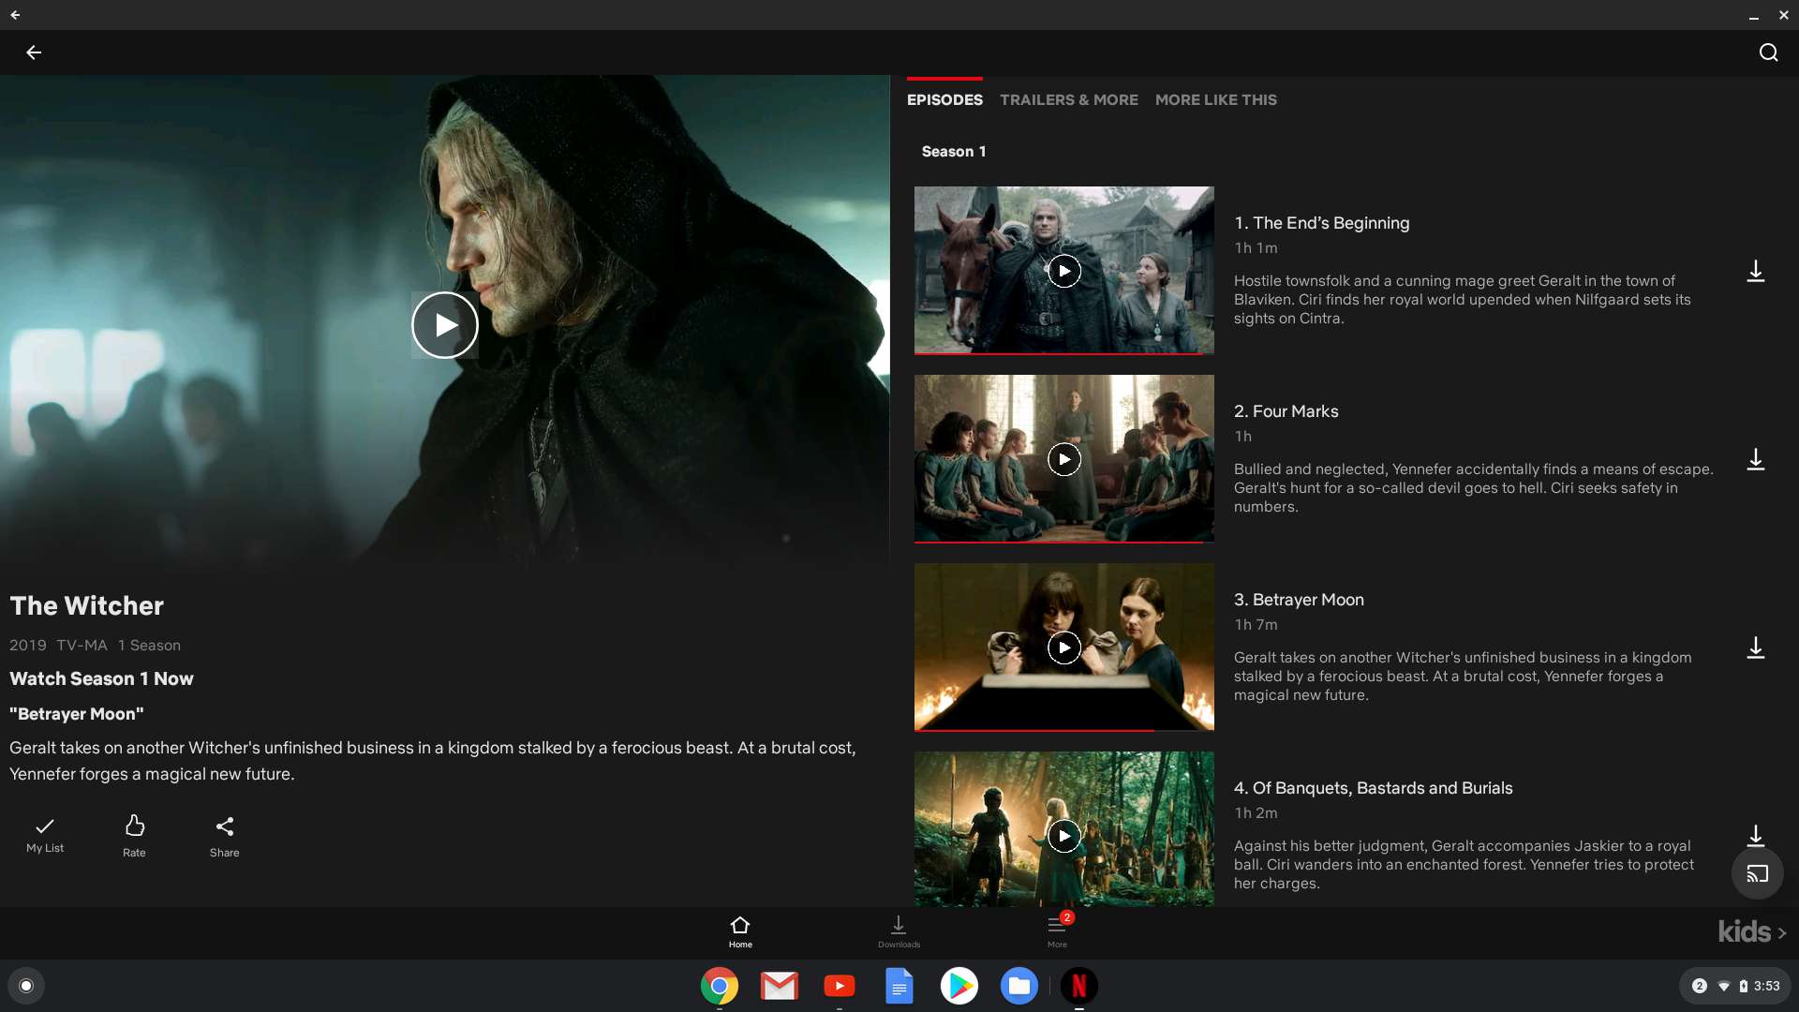The width and height of the screenshot is (1799, 1012).
Task: Open the system tray showing 3:53
Action: click(1735, 986)
